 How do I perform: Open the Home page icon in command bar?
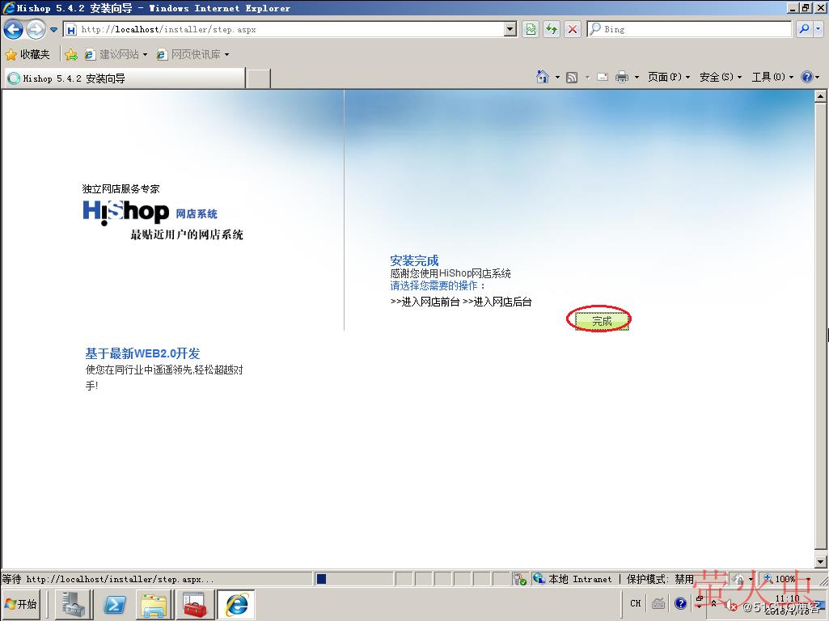(543, 77)
